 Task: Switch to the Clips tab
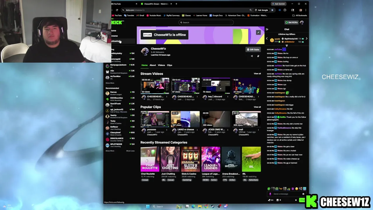click(169, 65)
